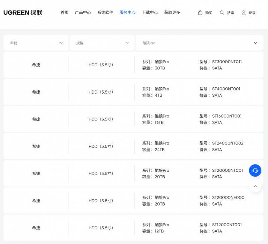Select model ST30000NT011 text

(x=227, y=62)
